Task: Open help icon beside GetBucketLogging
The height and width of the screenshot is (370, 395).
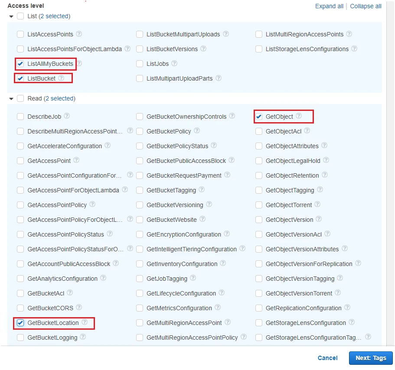Action: (x=83, y=337)
